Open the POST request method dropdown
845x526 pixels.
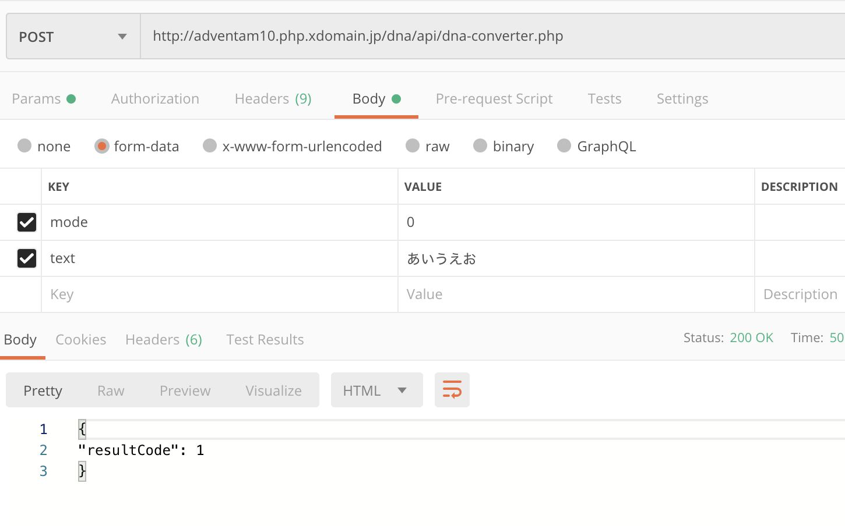click(72, 36)
